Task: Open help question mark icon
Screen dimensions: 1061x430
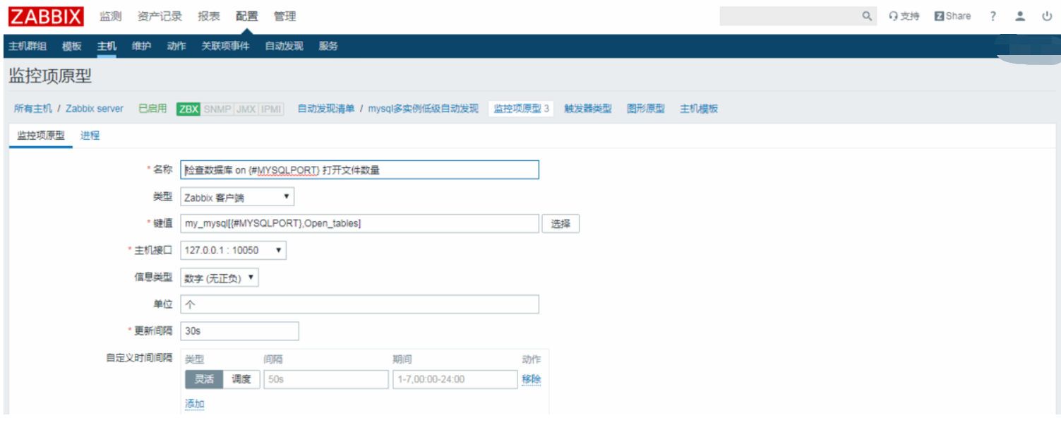Action: (993, 16)
